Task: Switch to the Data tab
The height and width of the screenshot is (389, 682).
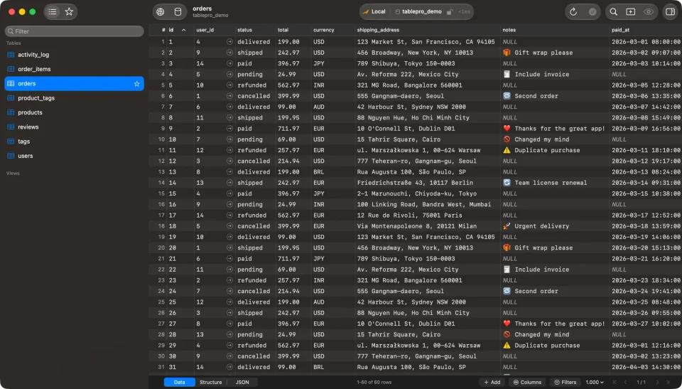Action: 179,382
